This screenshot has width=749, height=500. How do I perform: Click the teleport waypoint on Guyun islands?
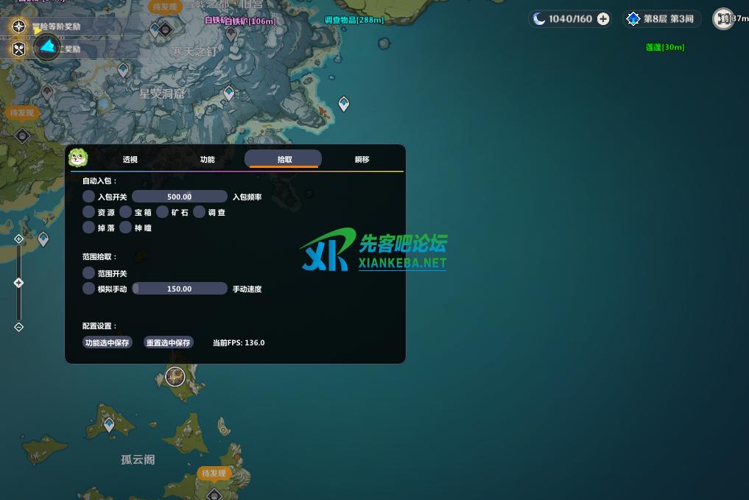[109, 424]
